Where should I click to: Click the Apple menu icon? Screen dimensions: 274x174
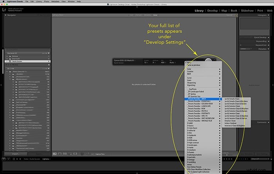3,2
